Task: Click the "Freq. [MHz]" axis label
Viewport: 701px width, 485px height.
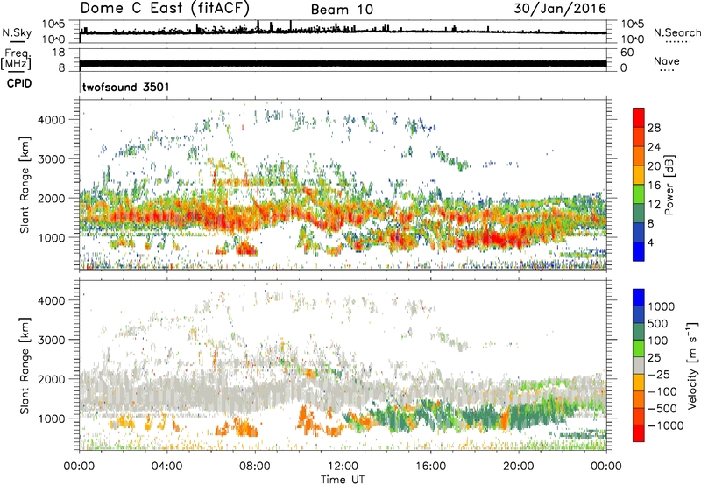Action: (x=16, y=59)
